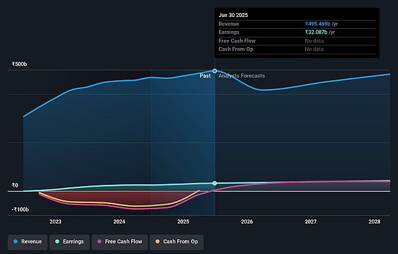Click the earnings data point marker on chart
This screenshot has width=398, height=254.
coord(215,183)
